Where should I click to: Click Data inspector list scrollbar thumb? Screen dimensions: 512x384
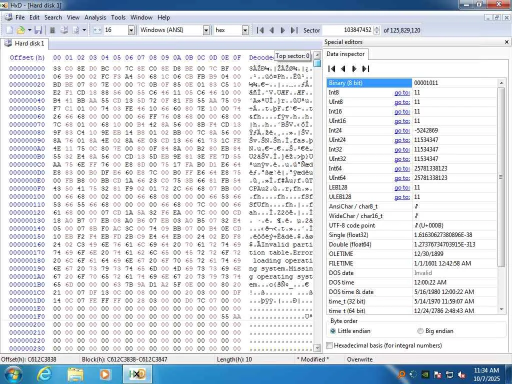click(501, 177)
